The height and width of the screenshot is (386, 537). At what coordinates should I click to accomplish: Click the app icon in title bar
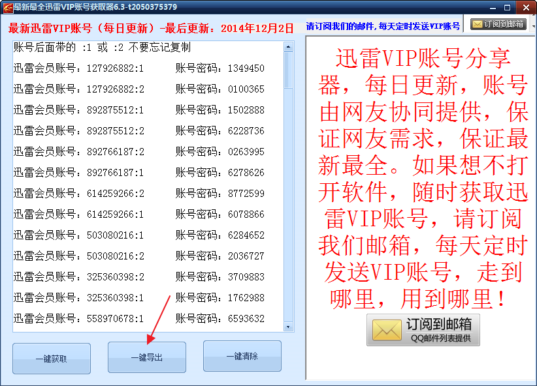[x=8, y=7]
